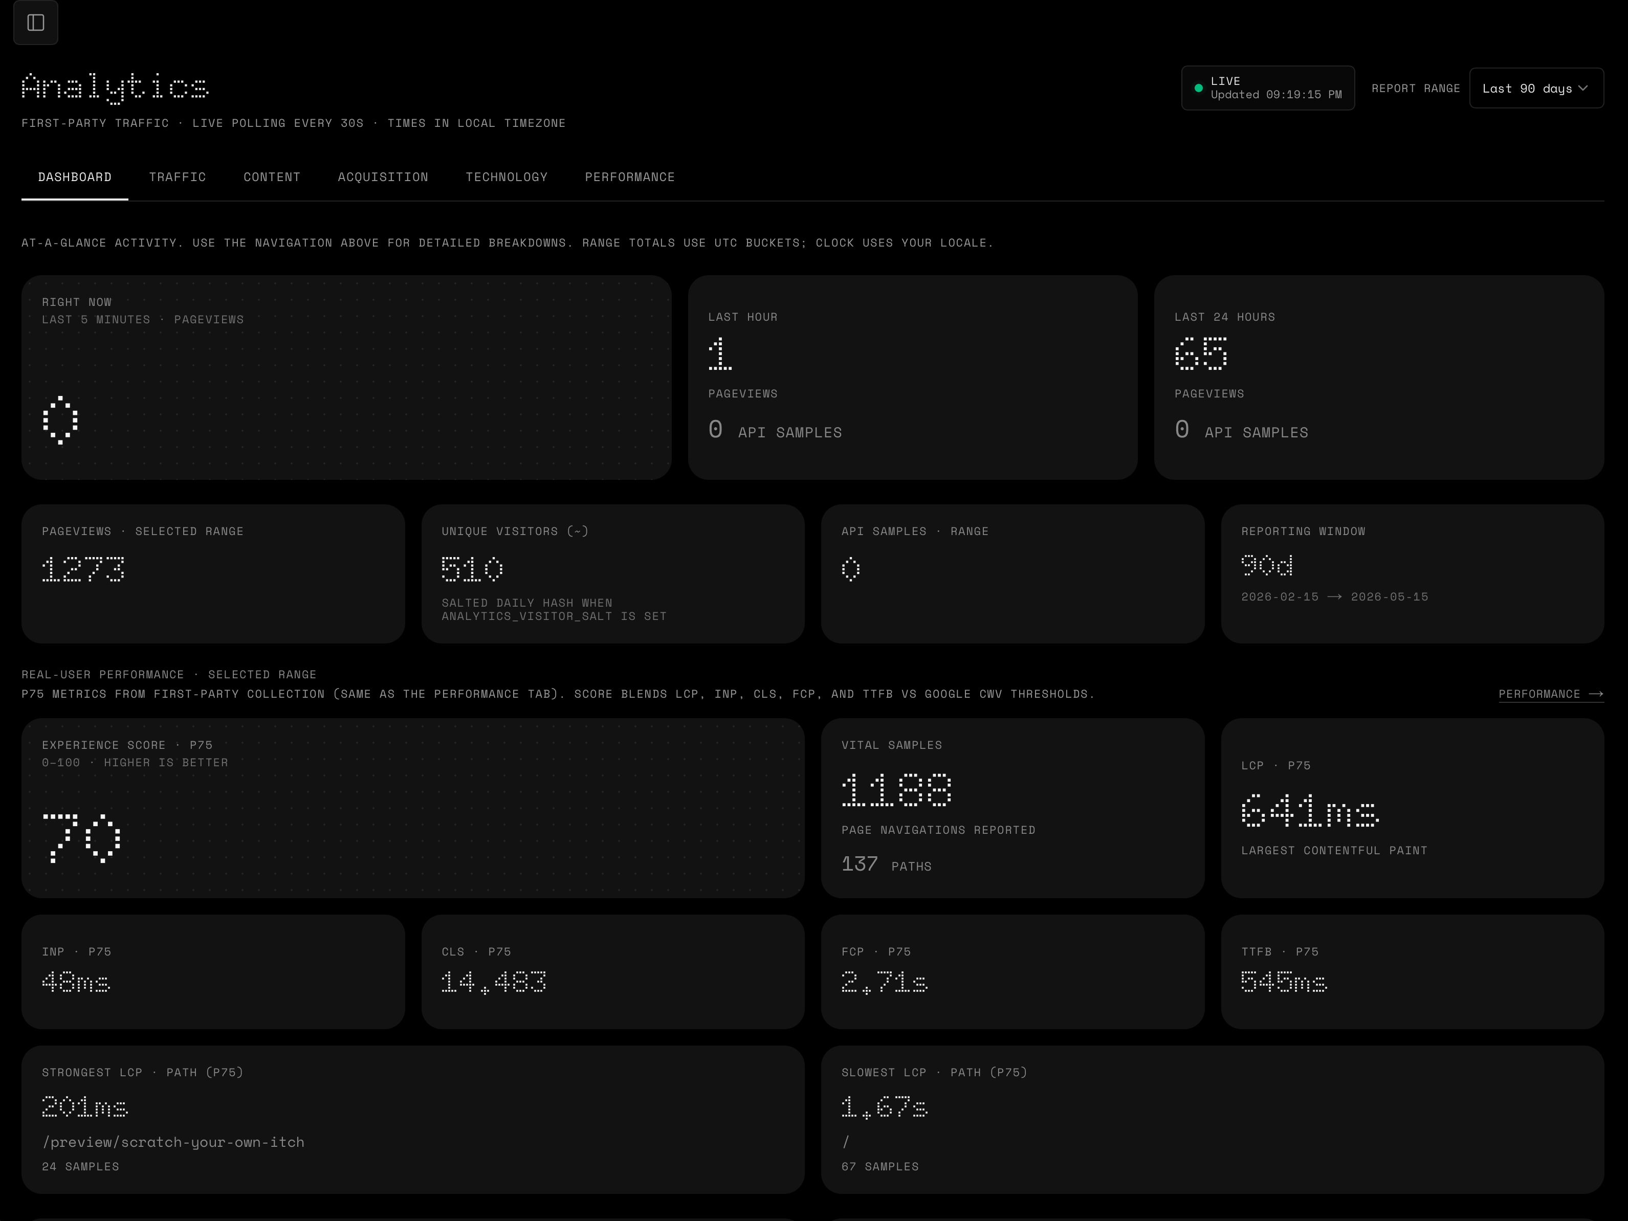Click the 24 SAMPLES label
Viewport: 1628px width, 1221px height.
coord(80,1167)
